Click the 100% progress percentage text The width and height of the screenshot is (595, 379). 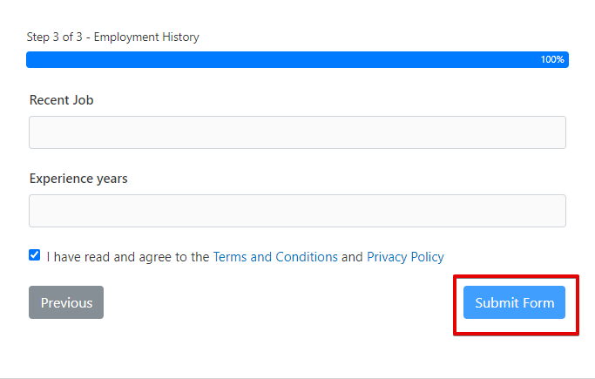coord(552,60)
